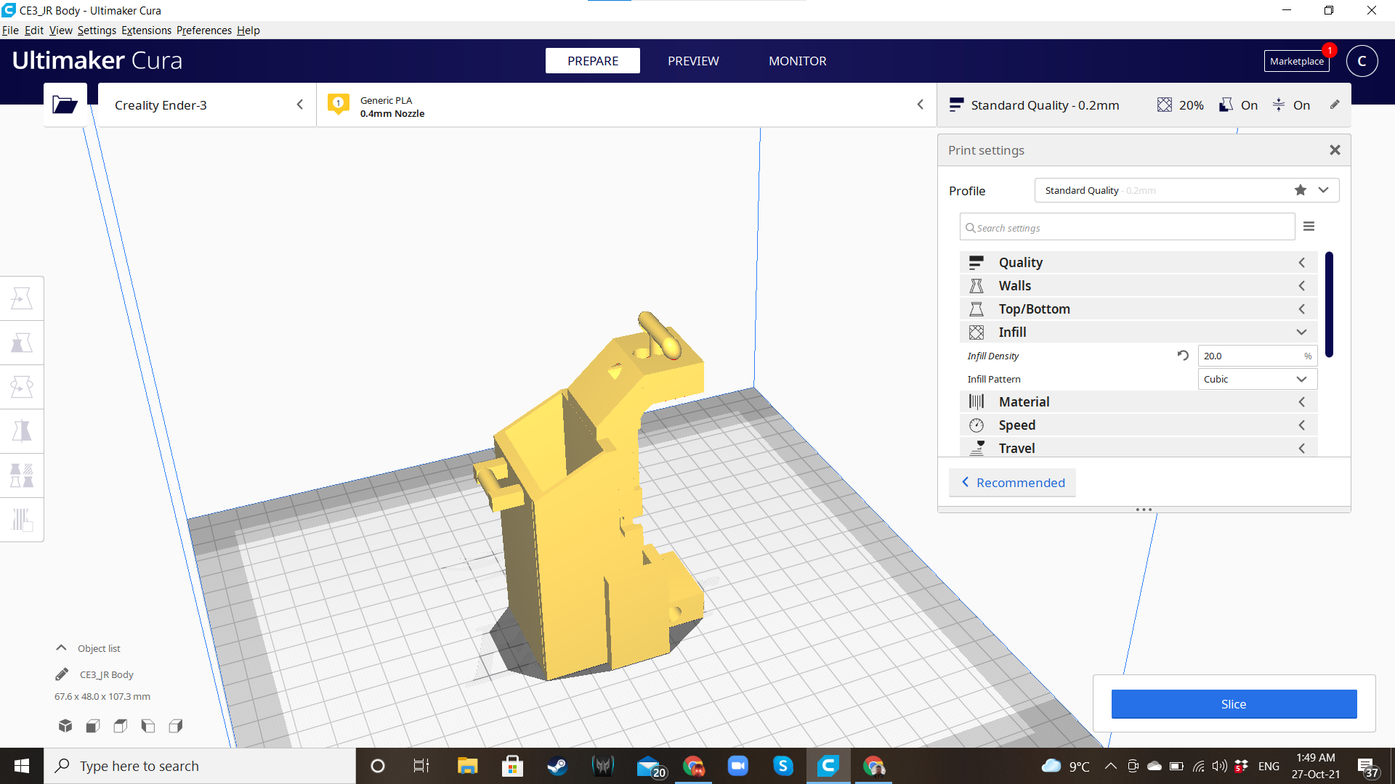Screen dimensions: 1395x784
Task: Click the open file folder icon
Action: [x=65, y=105]
